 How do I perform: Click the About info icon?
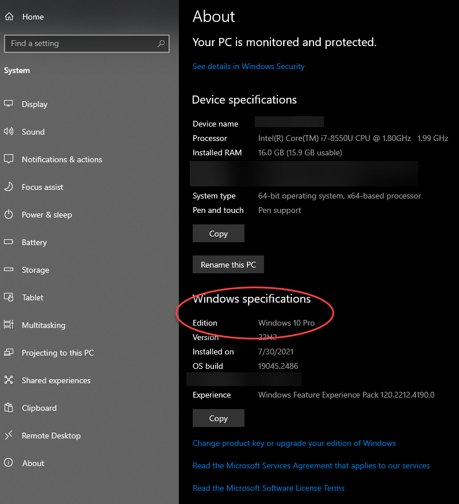(9, 463)
